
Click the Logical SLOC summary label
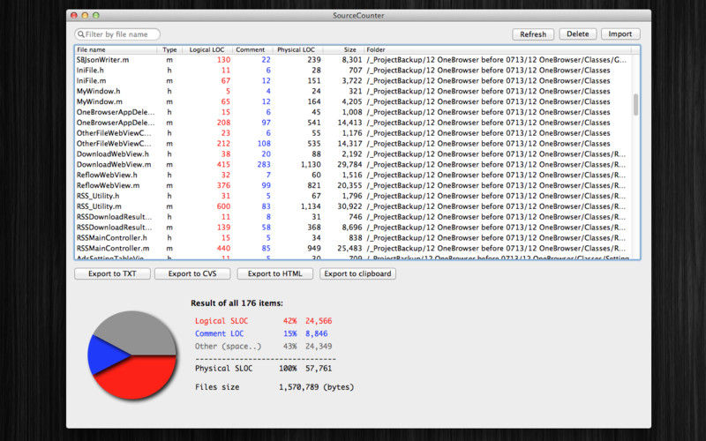(222, 321)
